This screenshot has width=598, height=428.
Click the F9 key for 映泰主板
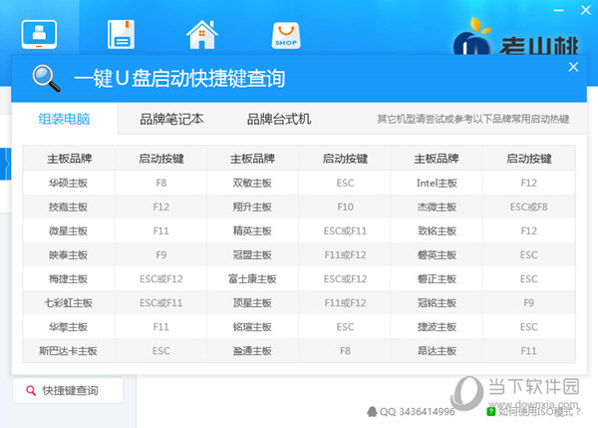point(160,255)
